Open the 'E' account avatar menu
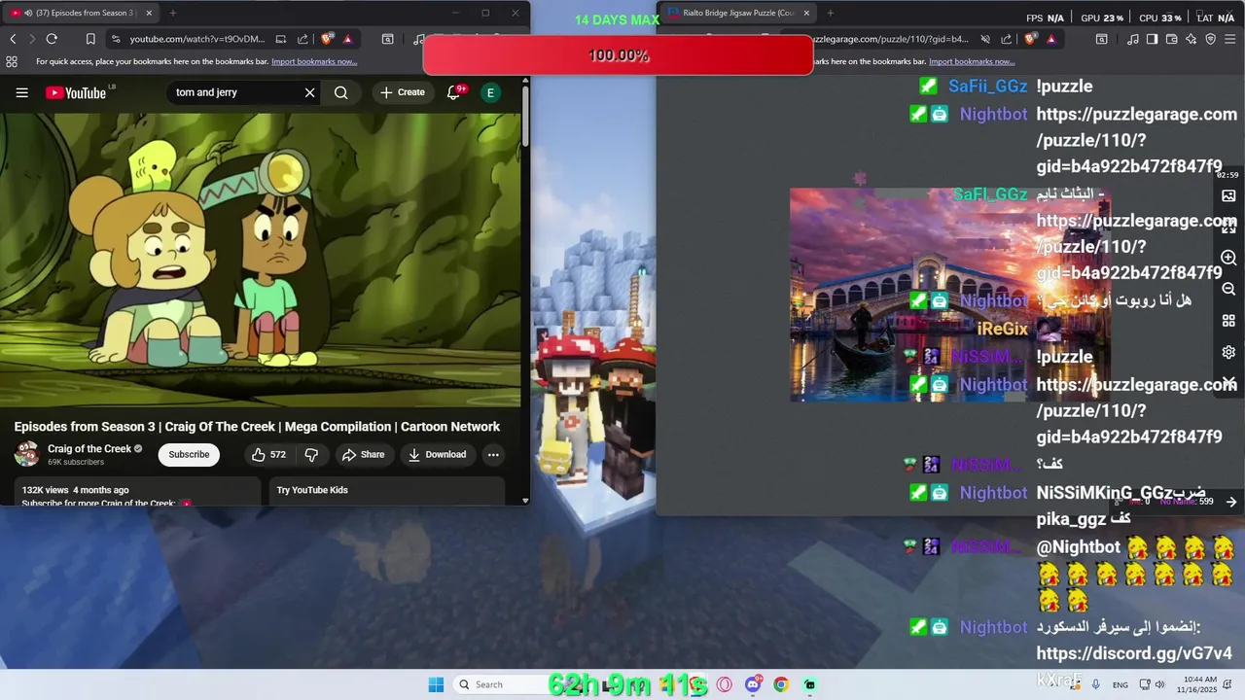The width and height of the screenshot is (1245, 700). click(x=490, y=92)
